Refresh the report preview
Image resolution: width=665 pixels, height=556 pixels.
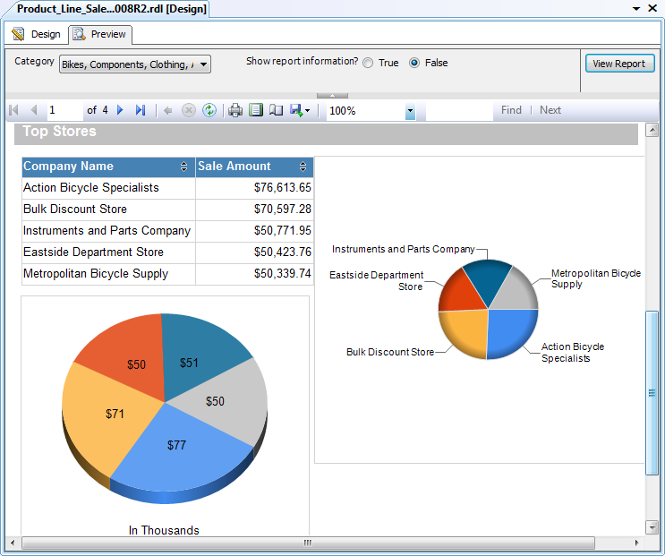(x=209, y=110)
